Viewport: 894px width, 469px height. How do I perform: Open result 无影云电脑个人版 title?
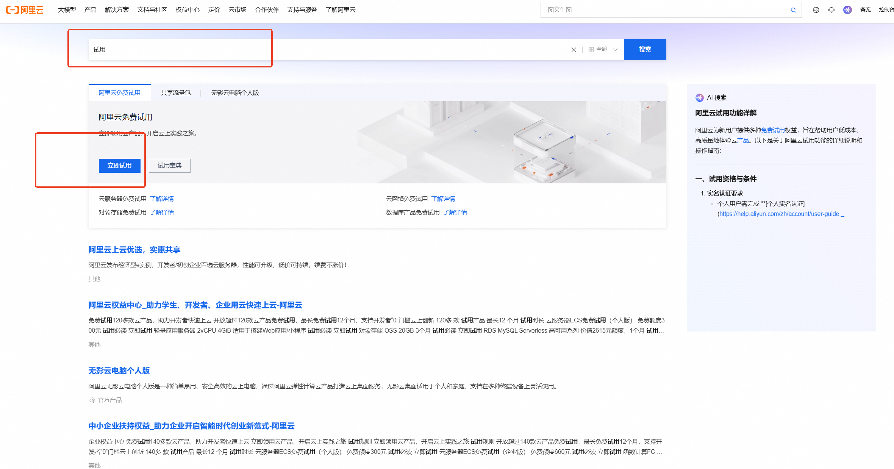(119, 371)
